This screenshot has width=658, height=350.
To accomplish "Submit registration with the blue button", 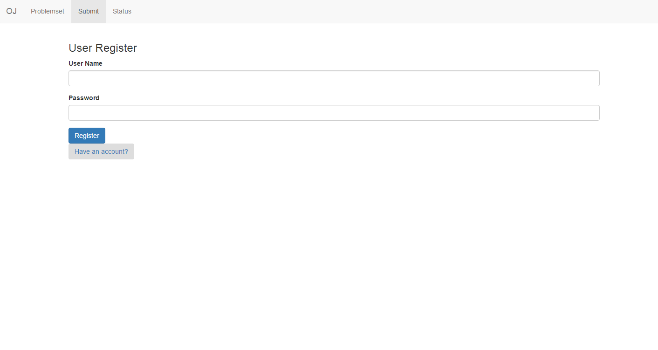I will (x=87, y=136).
